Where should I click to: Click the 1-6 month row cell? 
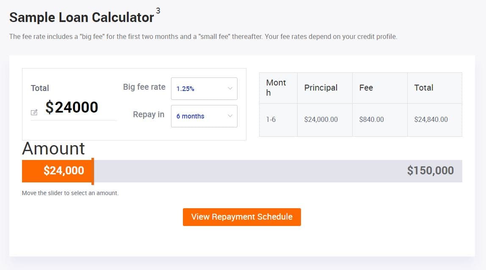click(271, 119)
